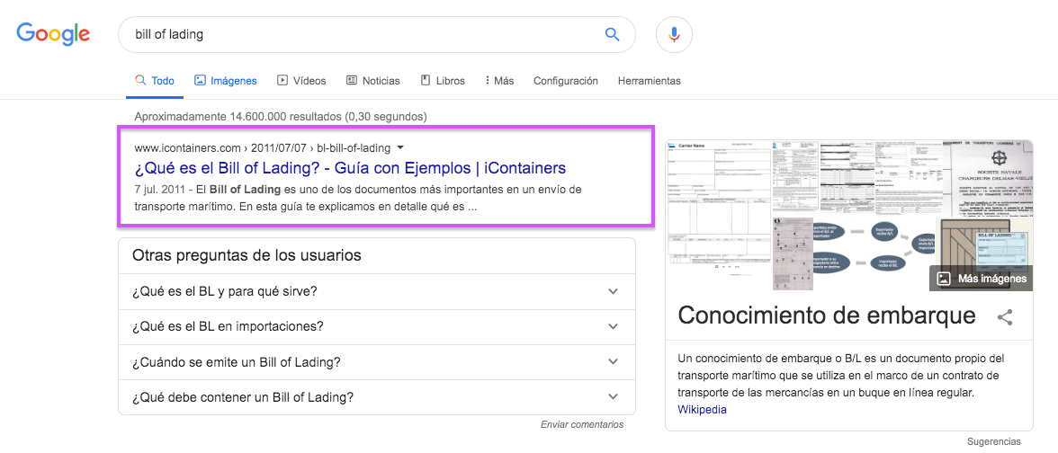Screen dimensions: 1058x453
Task: Click the Otras preguntas de los usuarios heading
Action: coord(247,255)
